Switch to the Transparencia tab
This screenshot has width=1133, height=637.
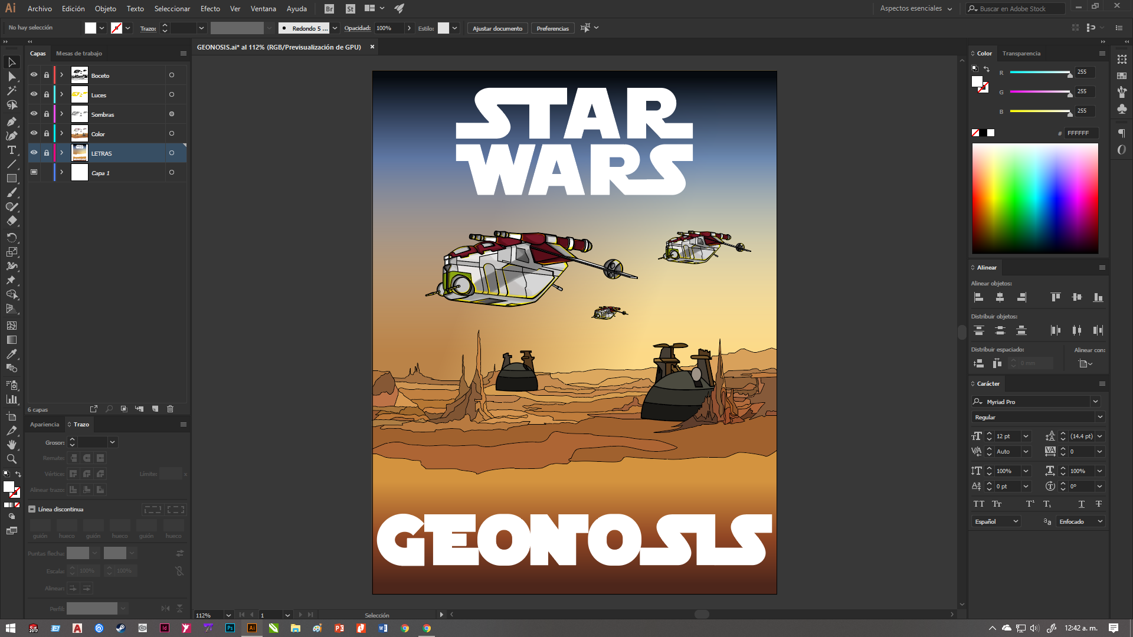(1021, 53)
